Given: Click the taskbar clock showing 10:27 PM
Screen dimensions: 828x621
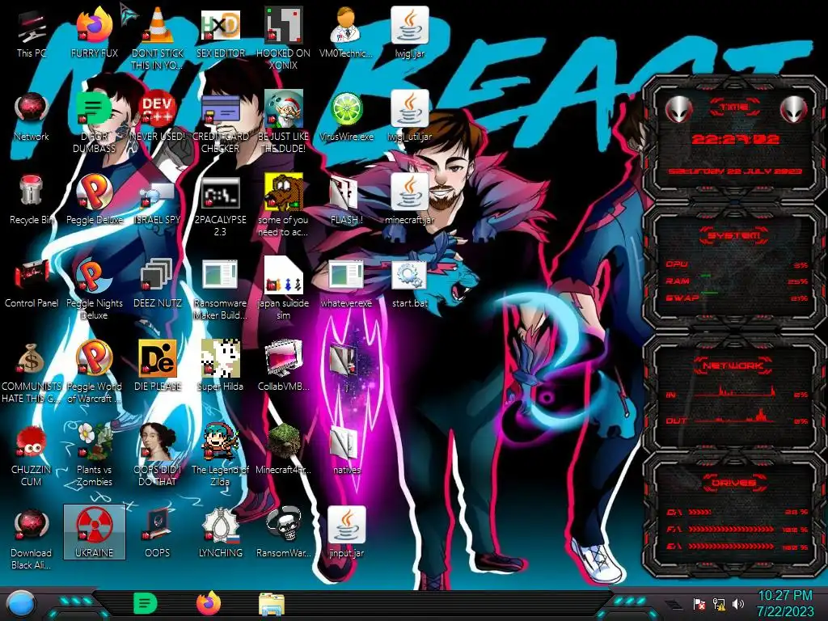Looking at the screenshot, I should click(x=785, y=603).
